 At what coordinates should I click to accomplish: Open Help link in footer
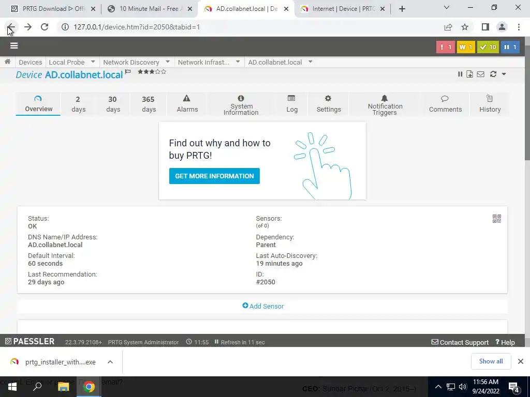point(505,342)
